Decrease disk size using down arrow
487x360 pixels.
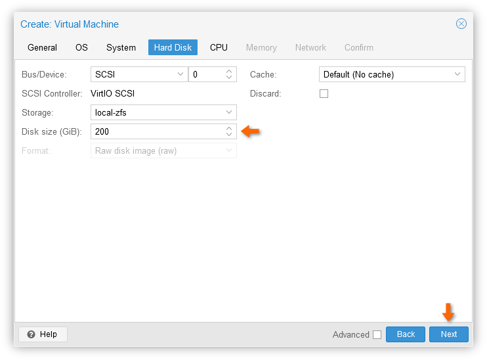tap(229, 134)
